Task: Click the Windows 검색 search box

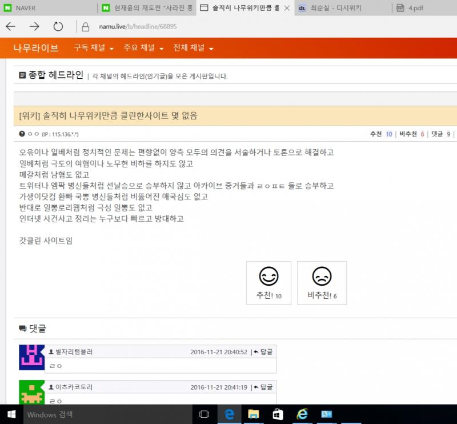Action: pos(108,414)
